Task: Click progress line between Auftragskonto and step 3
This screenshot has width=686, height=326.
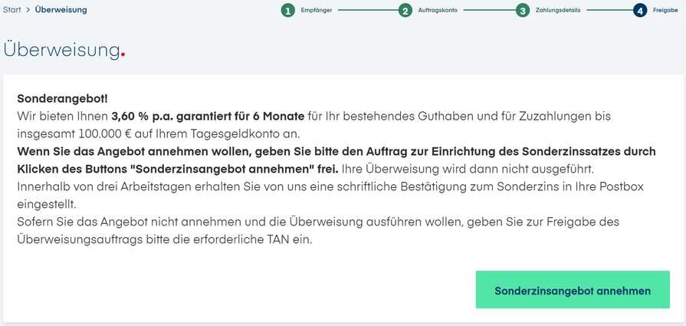Action: tap(488, 11)
